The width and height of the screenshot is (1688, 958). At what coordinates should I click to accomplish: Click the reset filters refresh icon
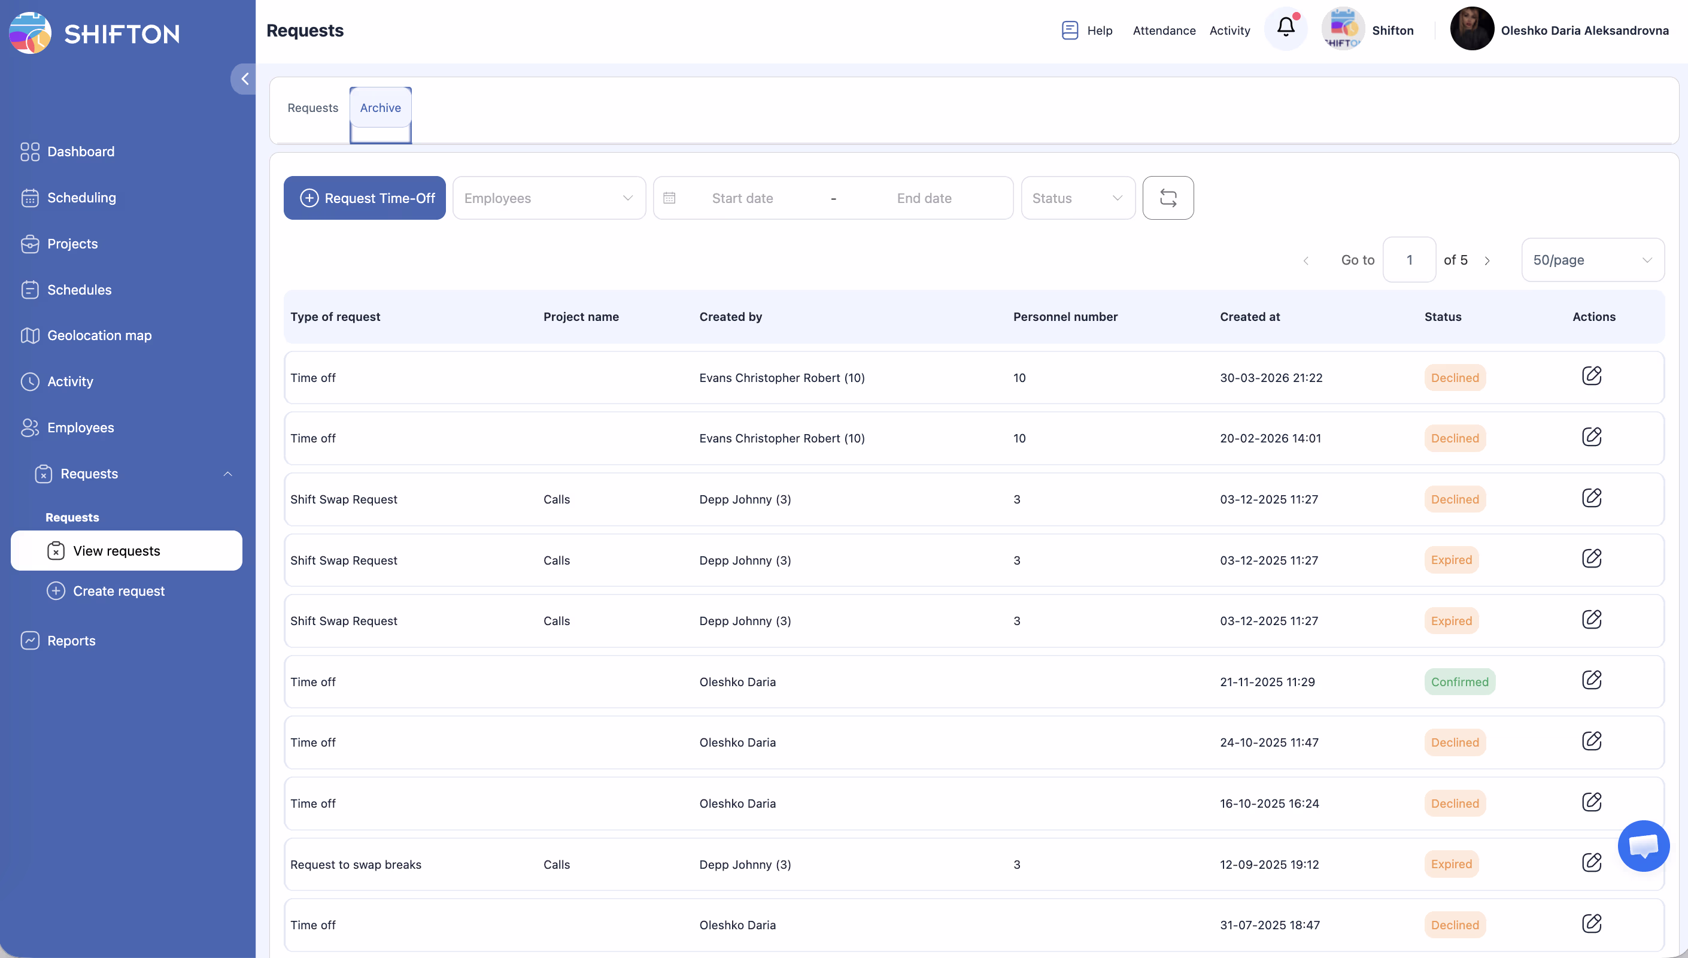(1168, 198)
